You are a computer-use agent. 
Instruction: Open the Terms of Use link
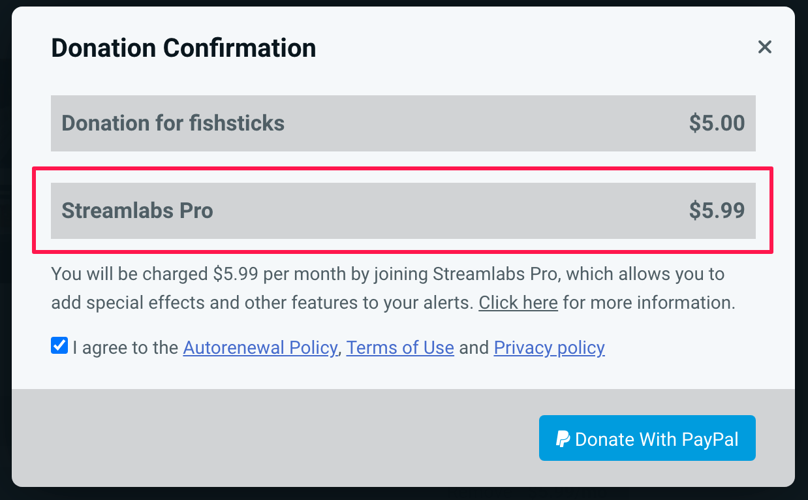point(400,348)
